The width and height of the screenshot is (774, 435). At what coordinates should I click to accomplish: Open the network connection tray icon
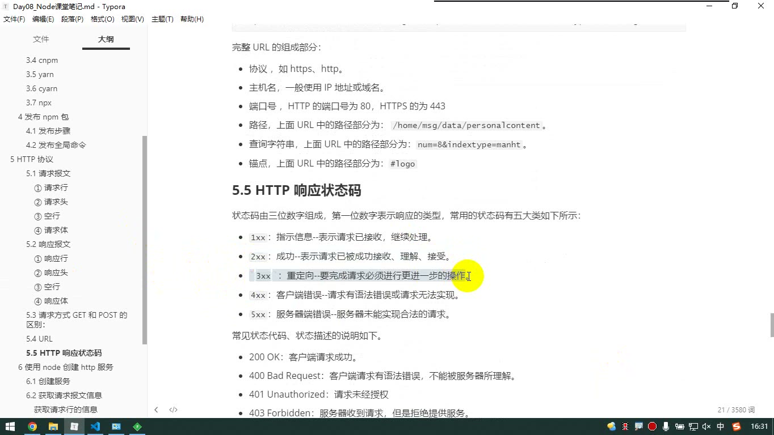tap(693, 427)
